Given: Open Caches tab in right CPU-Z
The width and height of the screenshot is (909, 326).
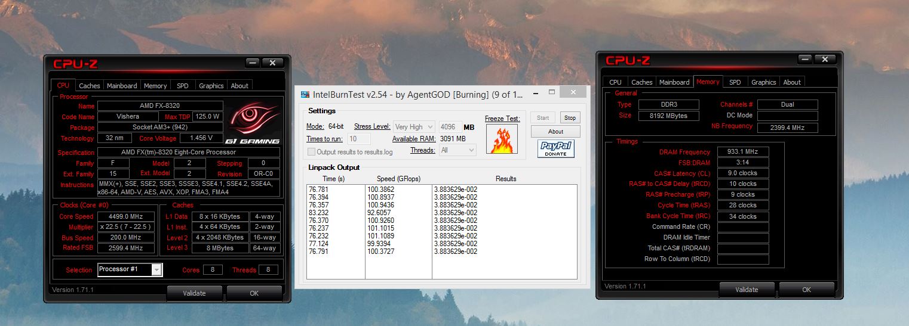Looking at the screenshot, I should [642, 82].
